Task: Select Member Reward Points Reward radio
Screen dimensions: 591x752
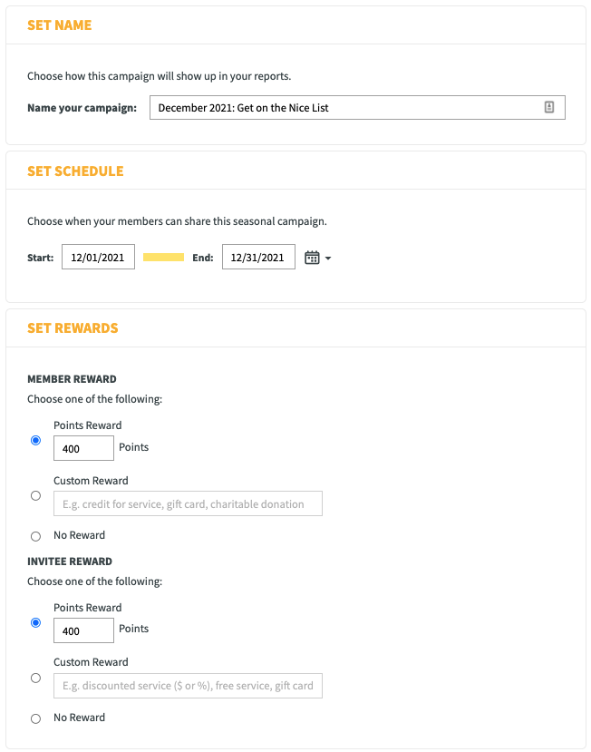Action: [x=35, y=440]
